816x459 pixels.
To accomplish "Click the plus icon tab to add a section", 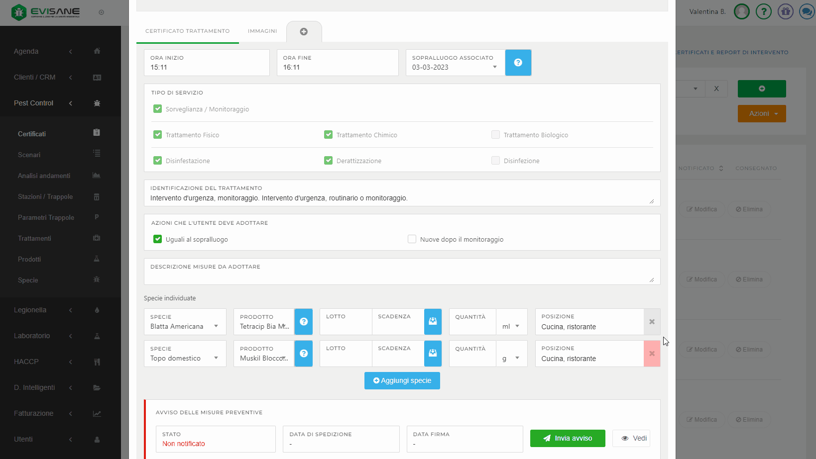I will [x=304, y=31].
